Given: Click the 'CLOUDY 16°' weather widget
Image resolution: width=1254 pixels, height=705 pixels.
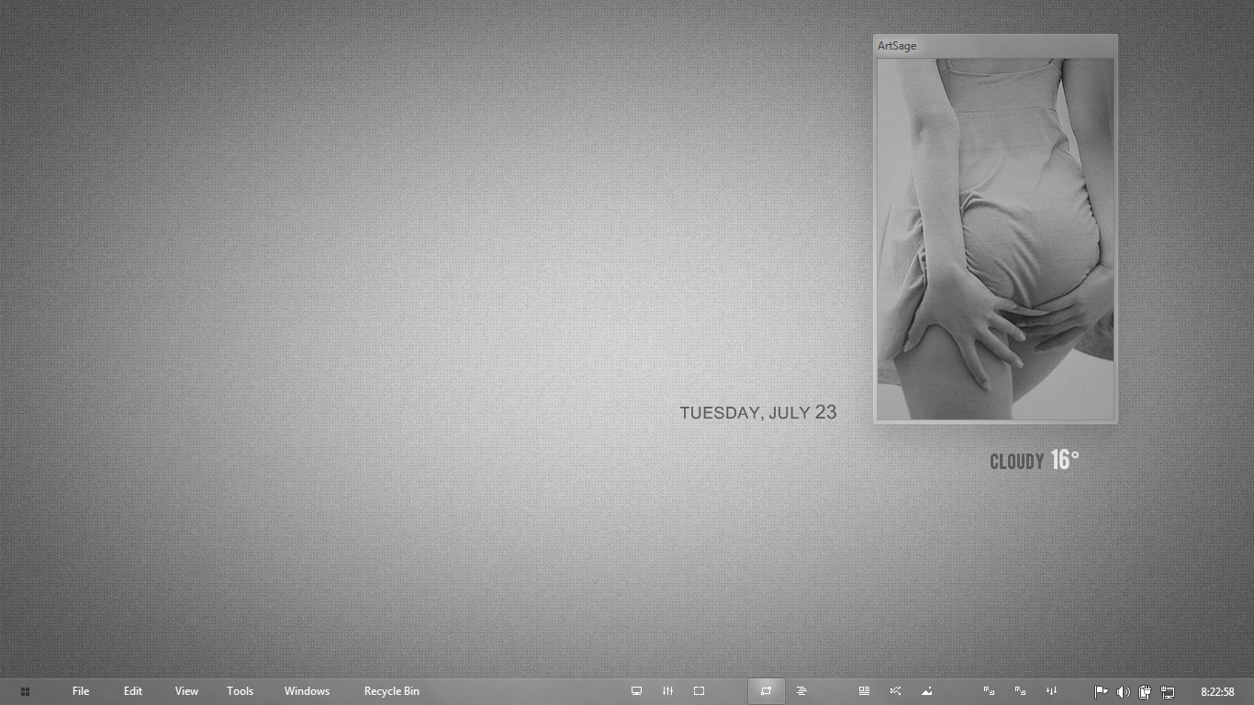Looking at the screenshot, I should [1035, 460].
